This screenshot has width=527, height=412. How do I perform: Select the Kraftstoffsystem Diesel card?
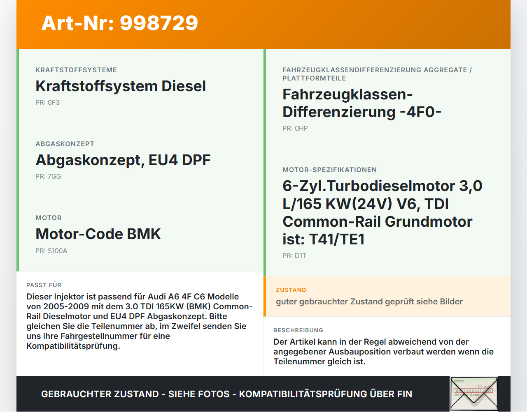[x=140, y=85]
